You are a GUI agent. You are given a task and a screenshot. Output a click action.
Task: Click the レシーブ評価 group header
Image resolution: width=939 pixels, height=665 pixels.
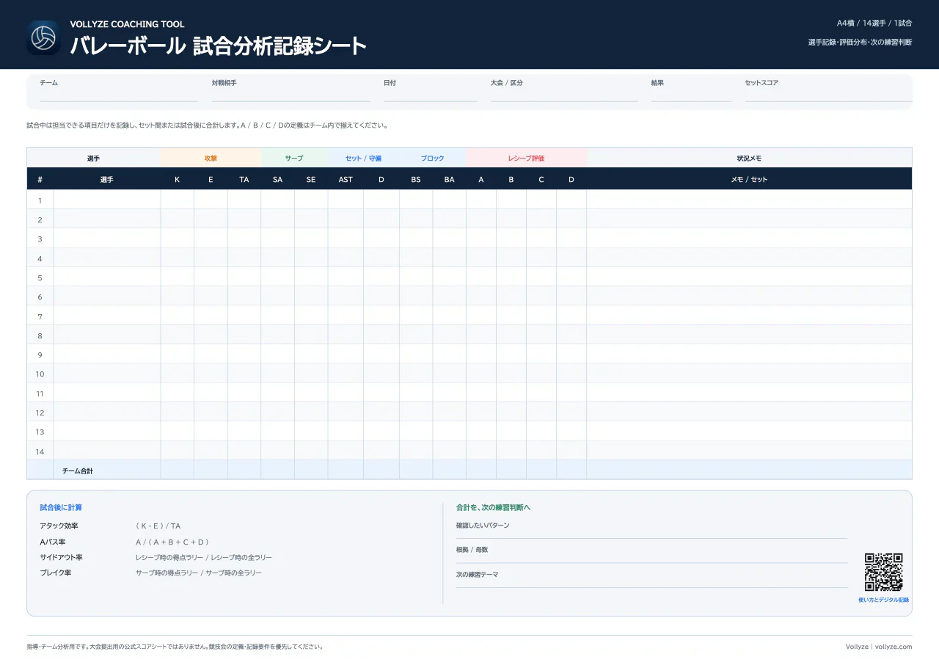[526, 158]
